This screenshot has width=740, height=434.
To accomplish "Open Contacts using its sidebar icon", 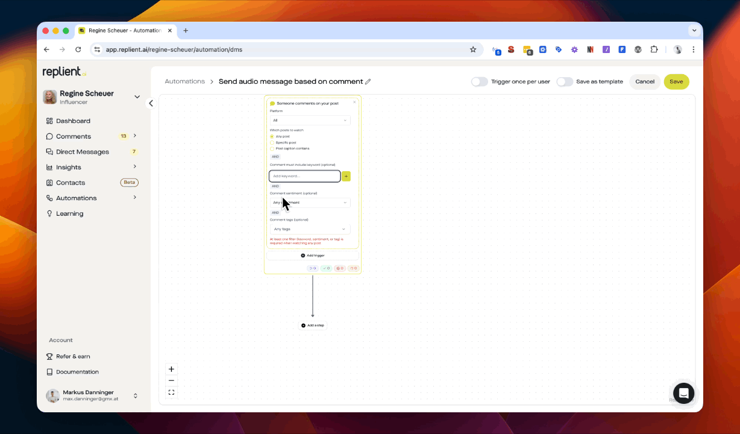I will (51, 182).
